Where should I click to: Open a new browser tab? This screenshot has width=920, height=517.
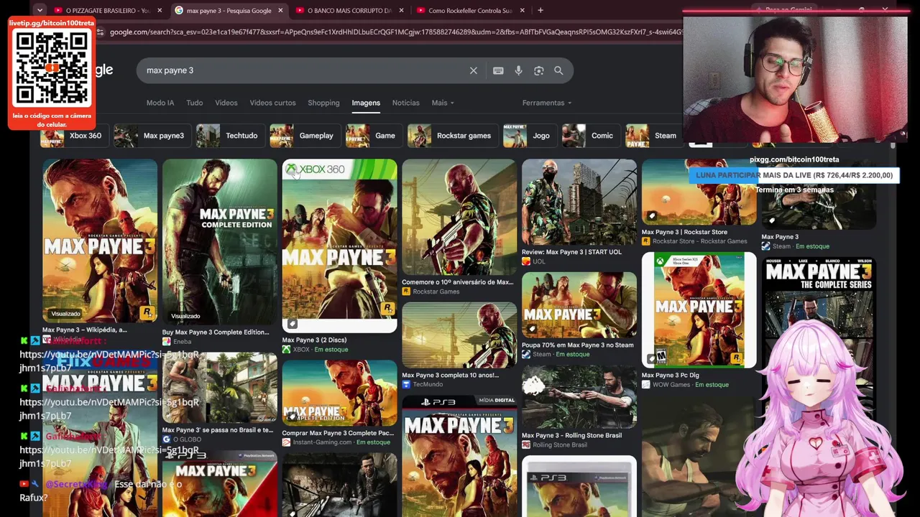point(540,11)
